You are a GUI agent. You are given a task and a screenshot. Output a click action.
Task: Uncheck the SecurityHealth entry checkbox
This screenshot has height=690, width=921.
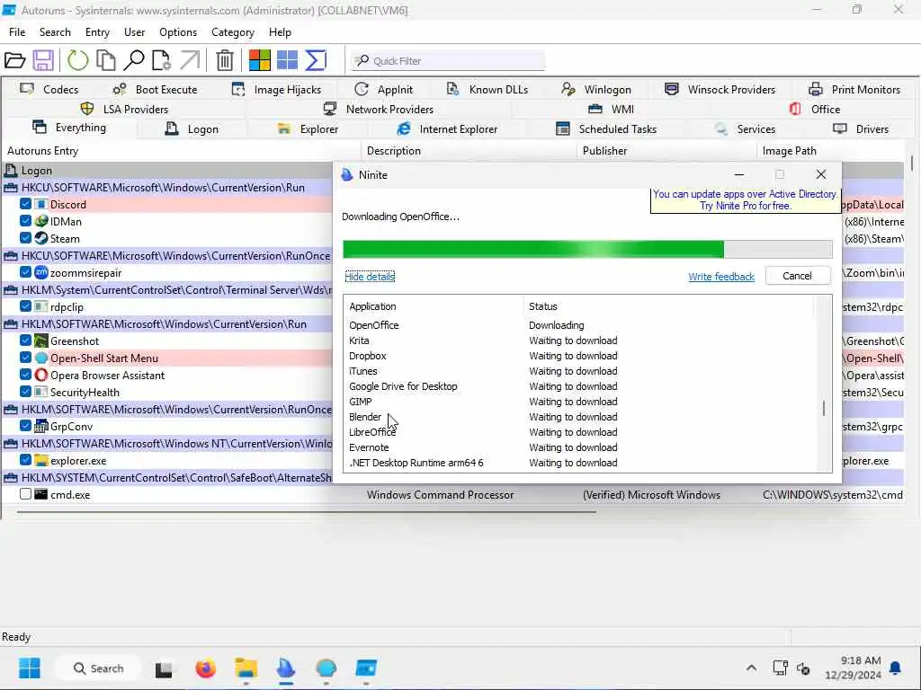(x=25, y=392)
